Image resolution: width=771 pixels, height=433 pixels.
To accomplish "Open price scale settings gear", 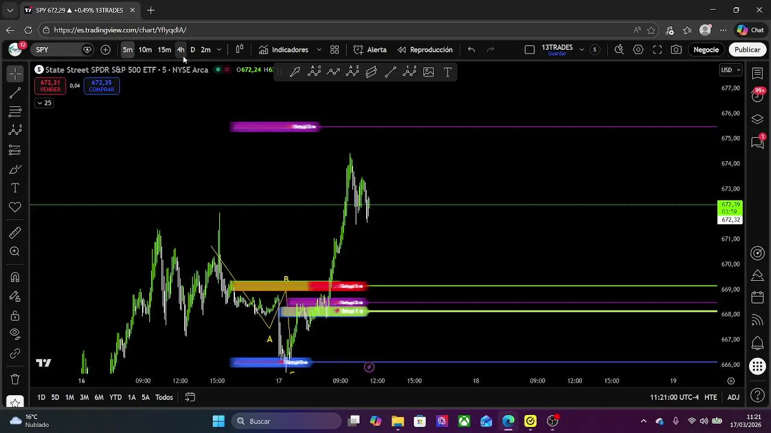I will point(731,381).
